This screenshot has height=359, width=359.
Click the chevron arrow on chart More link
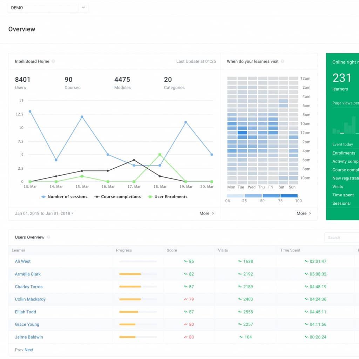tap(213, 213)
